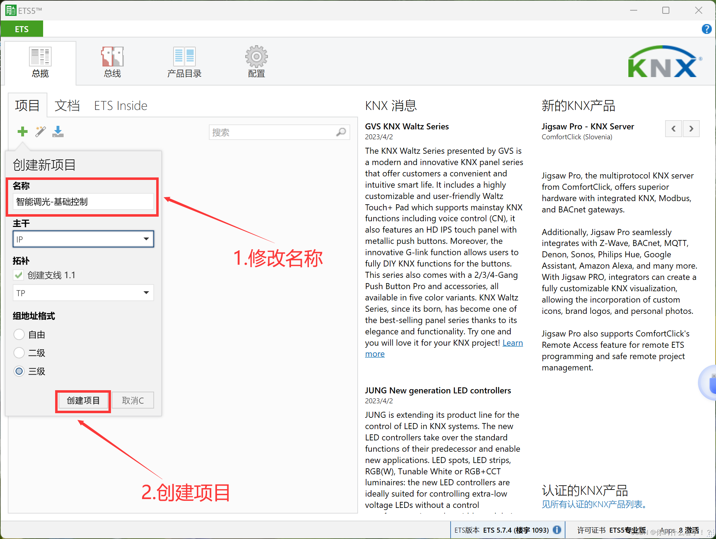Expand the TP line medium dropdown
Image resolution: width=716 pixels, height=539 pixels.
[146, 293]
